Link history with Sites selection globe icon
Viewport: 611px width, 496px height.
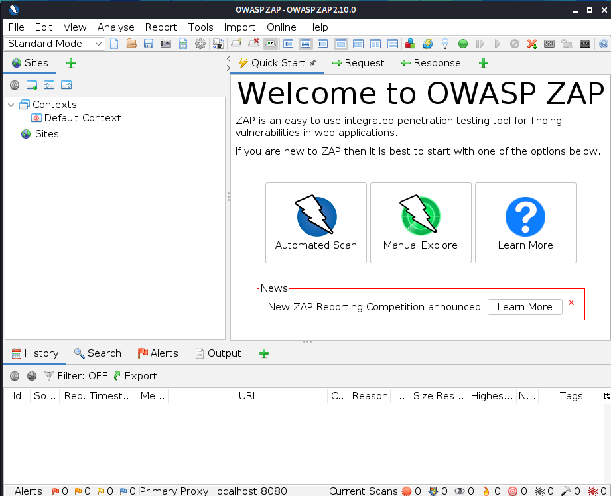(x=32, y=376)
